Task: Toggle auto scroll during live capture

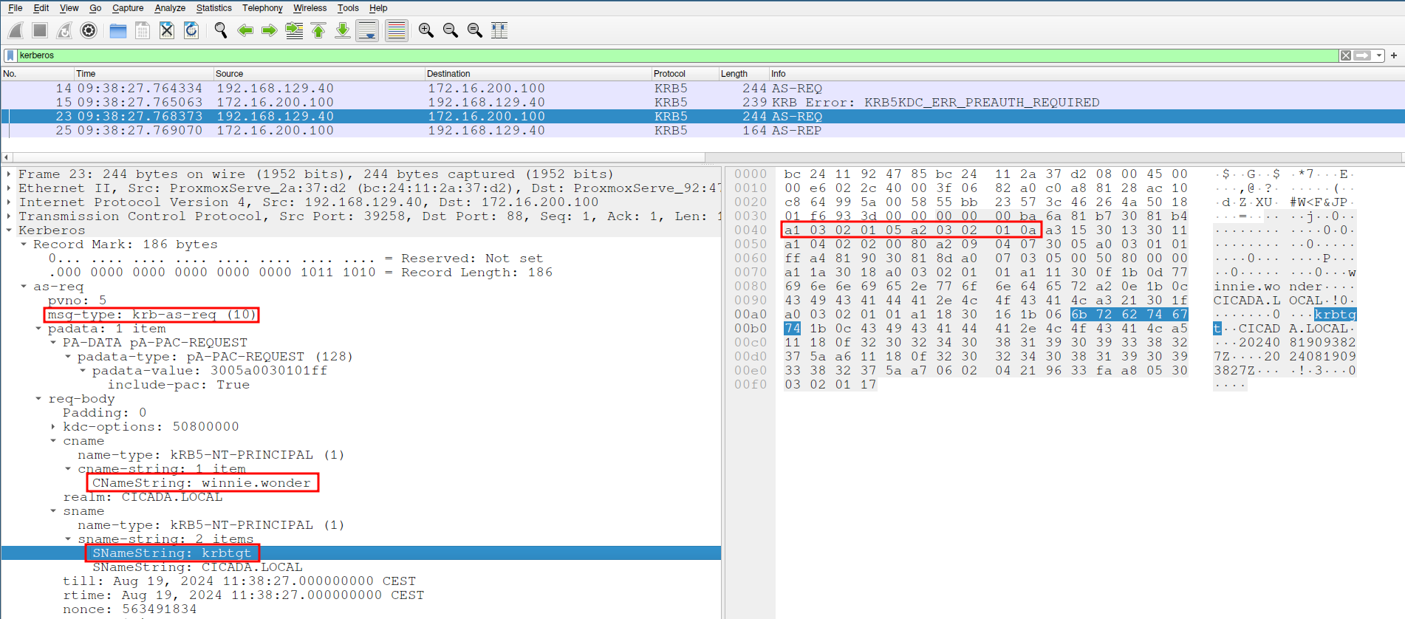Action: (x=367, y=30)
